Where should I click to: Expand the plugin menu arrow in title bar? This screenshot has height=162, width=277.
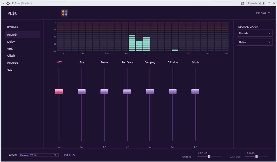point(3,3)
